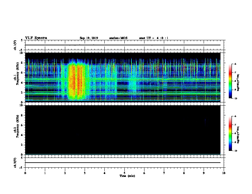Click time axis tick label "5"
The width and height of the screenshot is (252, 194).
(x=124, y=173)
